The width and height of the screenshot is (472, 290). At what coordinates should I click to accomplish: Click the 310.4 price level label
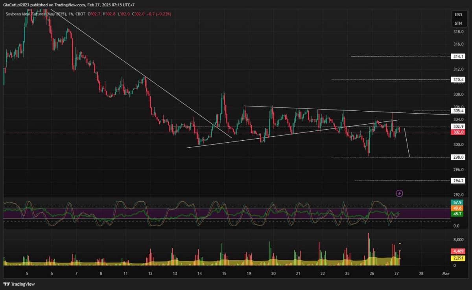459,79
